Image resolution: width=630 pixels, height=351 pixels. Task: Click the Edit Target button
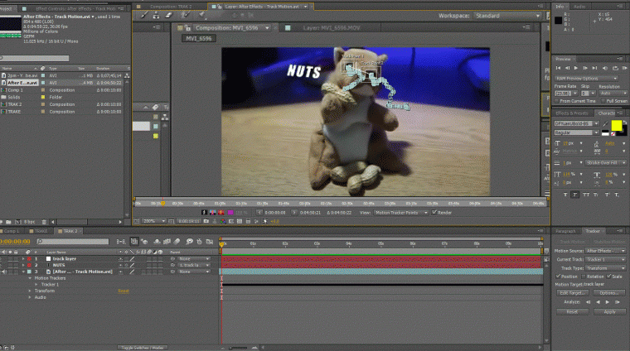click(573, 293)
